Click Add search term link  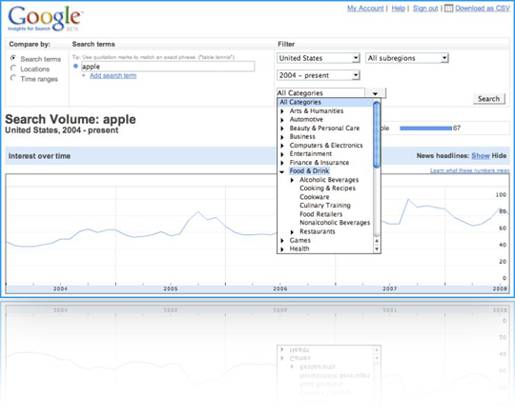click(113, 76)
